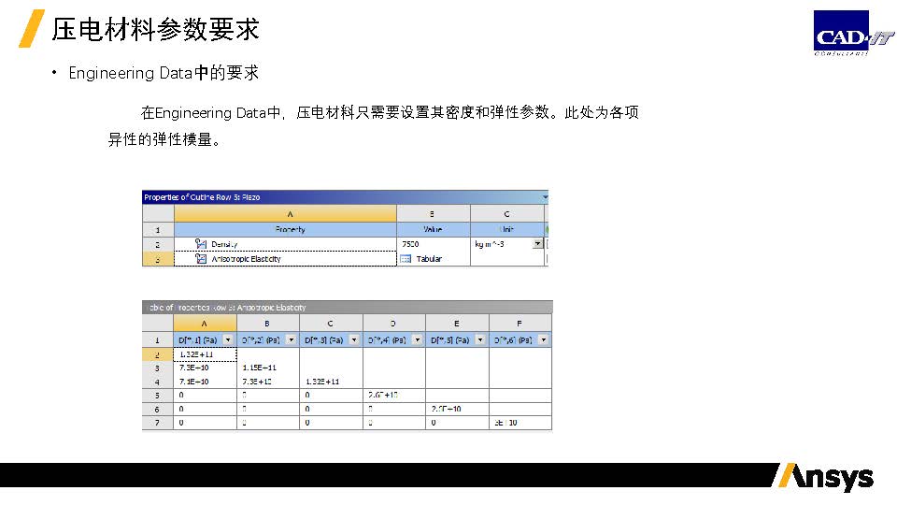Open the D[*,6] (Pa) unit dropdown
This screenshot has height=505, width=897.
pyautogui.click(x=543, y=339)
